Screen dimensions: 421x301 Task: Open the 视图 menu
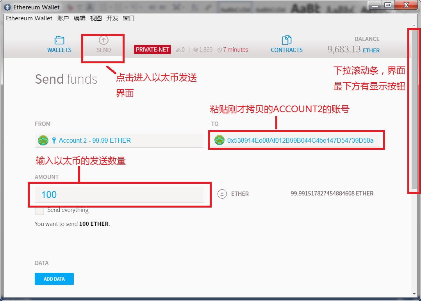click(x=96, y=18)
